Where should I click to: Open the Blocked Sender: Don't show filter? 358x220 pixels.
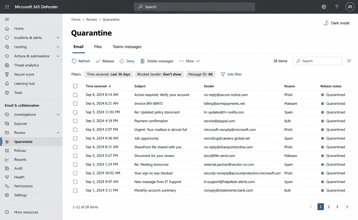[x=159, y=74]
